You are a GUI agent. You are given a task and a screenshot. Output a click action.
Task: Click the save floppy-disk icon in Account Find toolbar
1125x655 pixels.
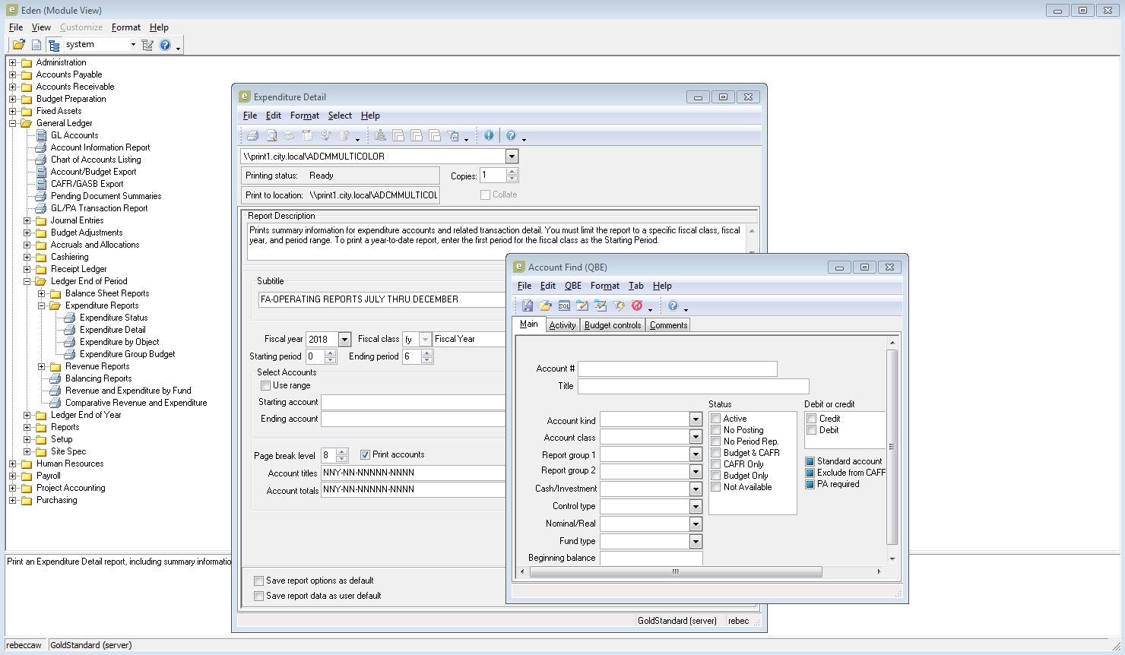pos(527,305)
